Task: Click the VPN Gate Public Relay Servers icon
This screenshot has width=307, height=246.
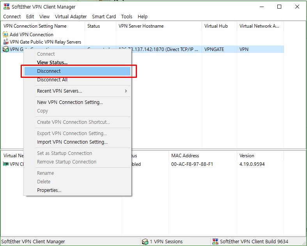Action: coord(6,42)
